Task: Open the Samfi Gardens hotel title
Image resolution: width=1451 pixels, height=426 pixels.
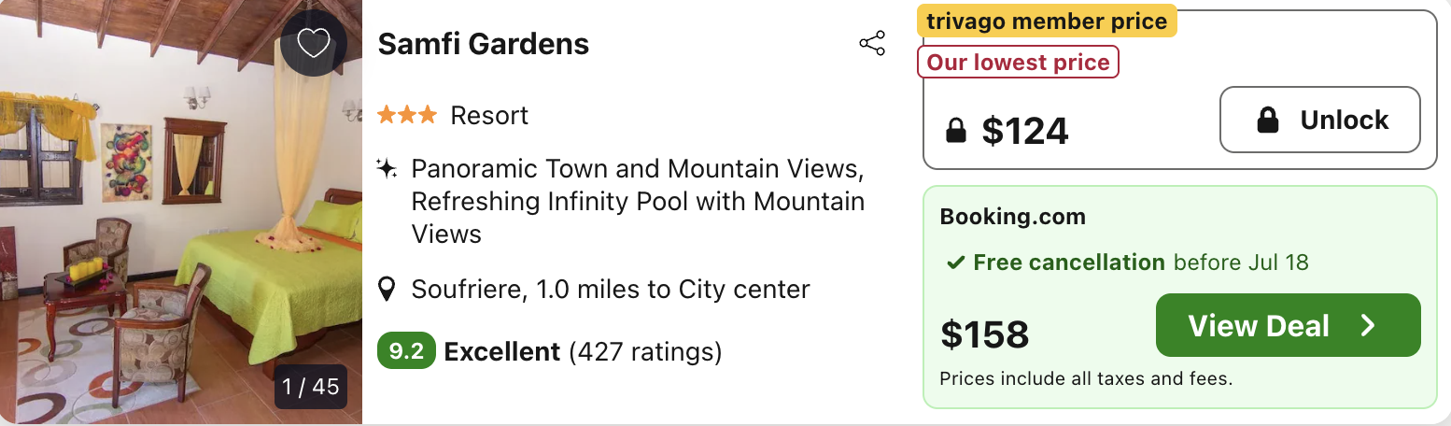Action: point(483,44)
